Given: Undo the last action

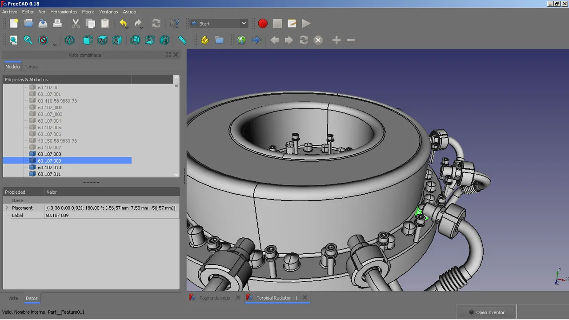Looking at the screenshot, I should click(x=124, y=24).
